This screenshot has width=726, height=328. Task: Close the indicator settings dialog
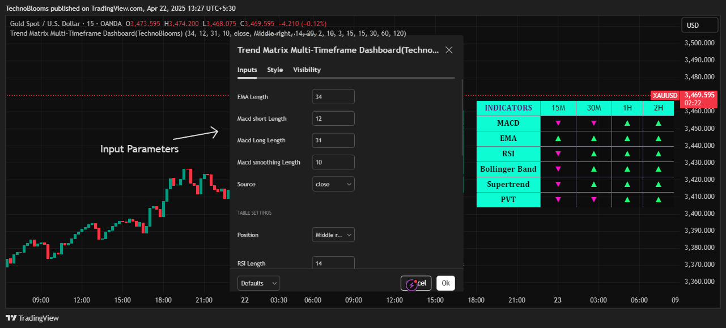point(449,50)
